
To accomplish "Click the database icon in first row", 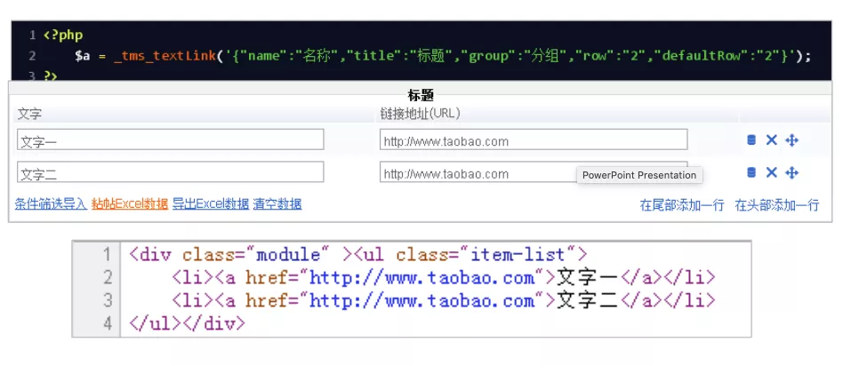I will (x=751, y=140).
